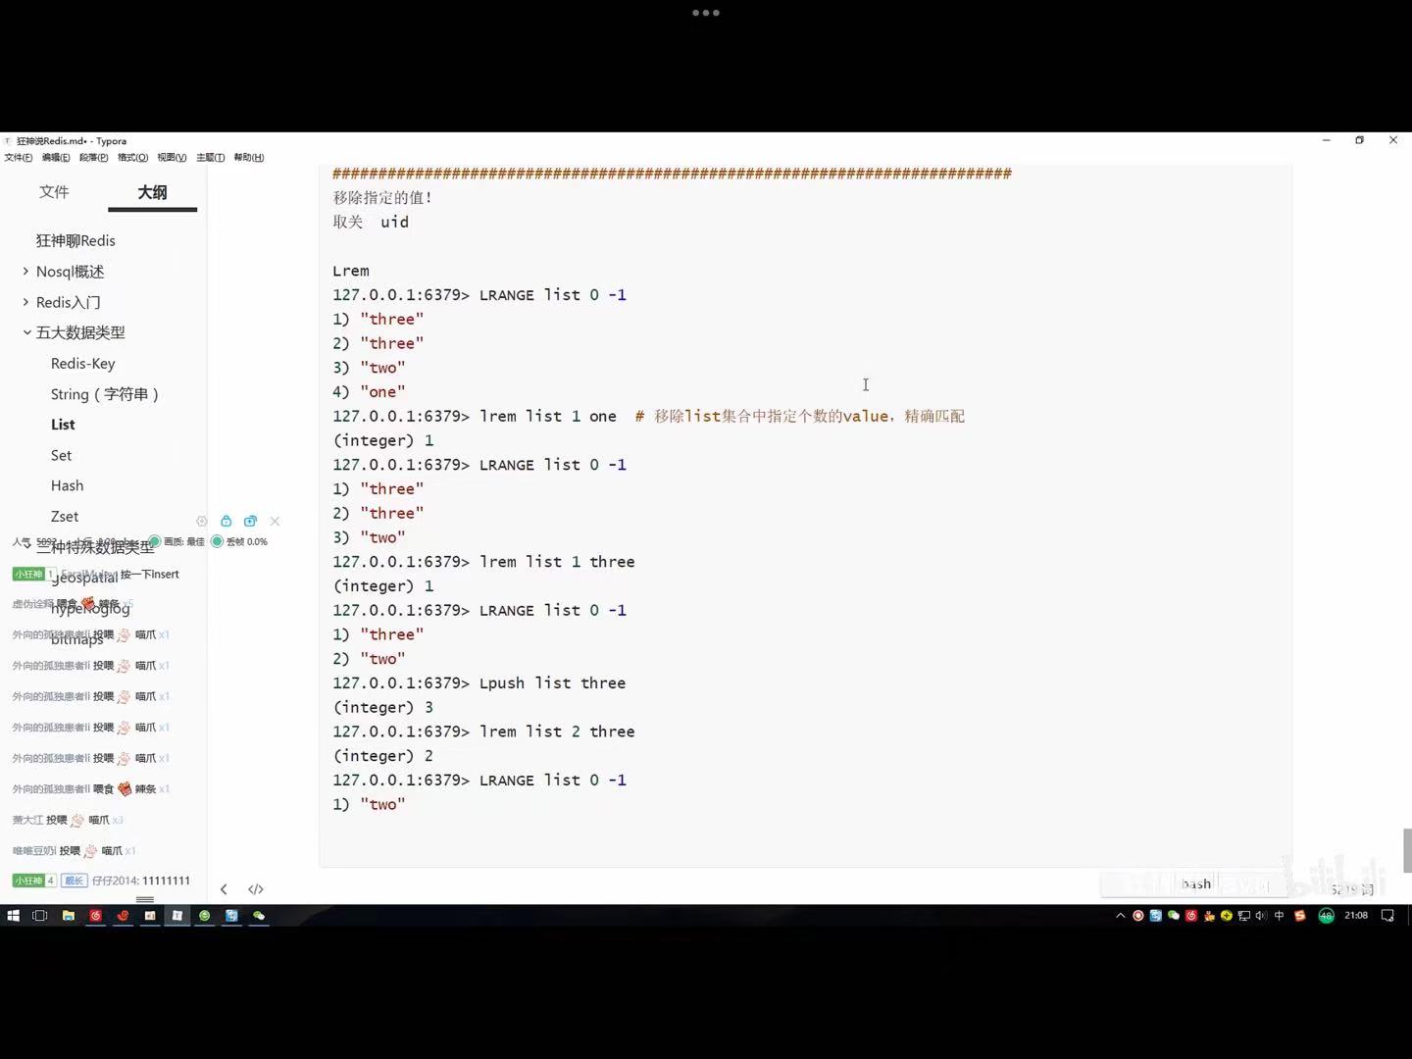
Task: Click the network icon in system tray
Action: tap(1243, 915)
